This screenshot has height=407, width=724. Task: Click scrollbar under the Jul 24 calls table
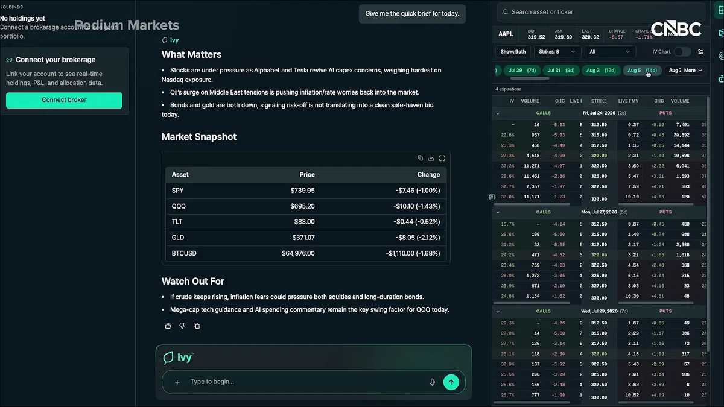[x=532, y=204]
